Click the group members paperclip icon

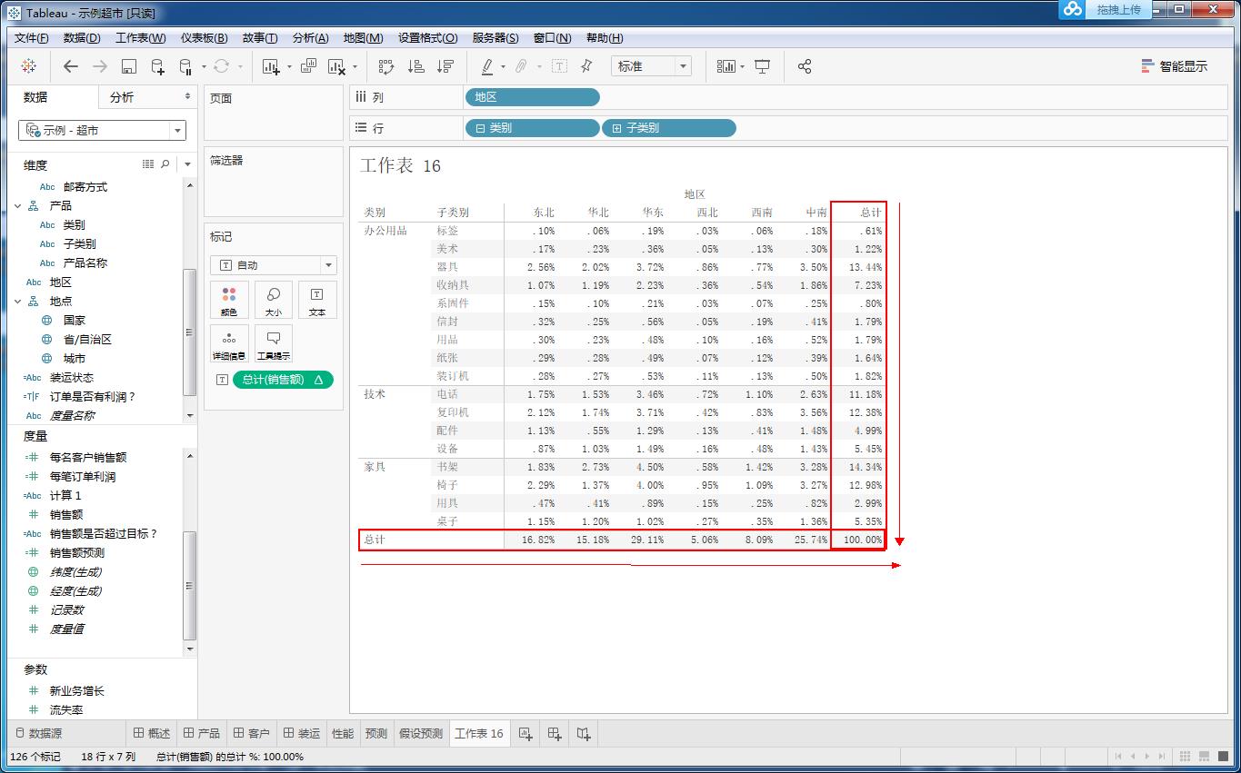(x=521, y=66)
